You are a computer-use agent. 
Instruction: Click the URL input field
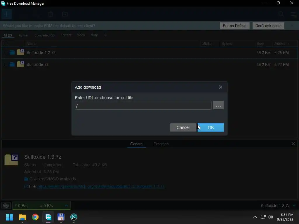pos(143,105)
